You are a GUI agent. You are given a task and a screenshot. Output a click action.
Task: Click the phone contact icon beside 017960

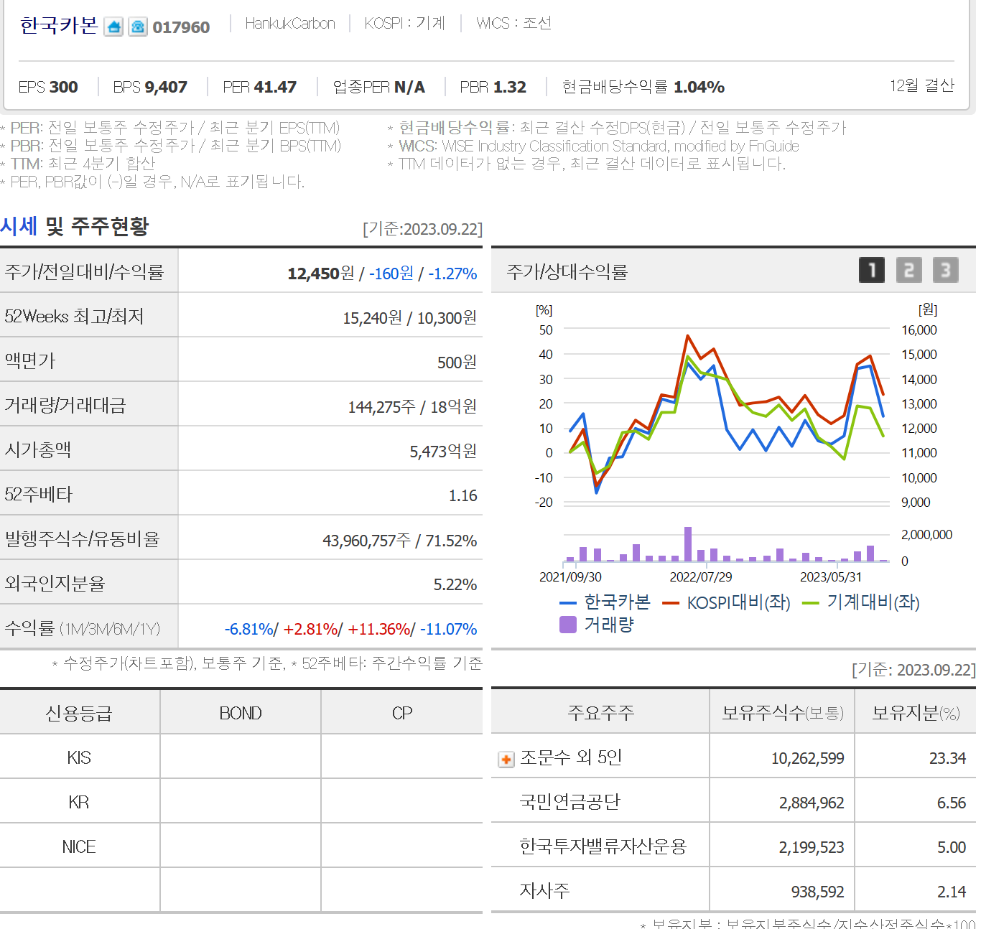(x=138, y=27)
